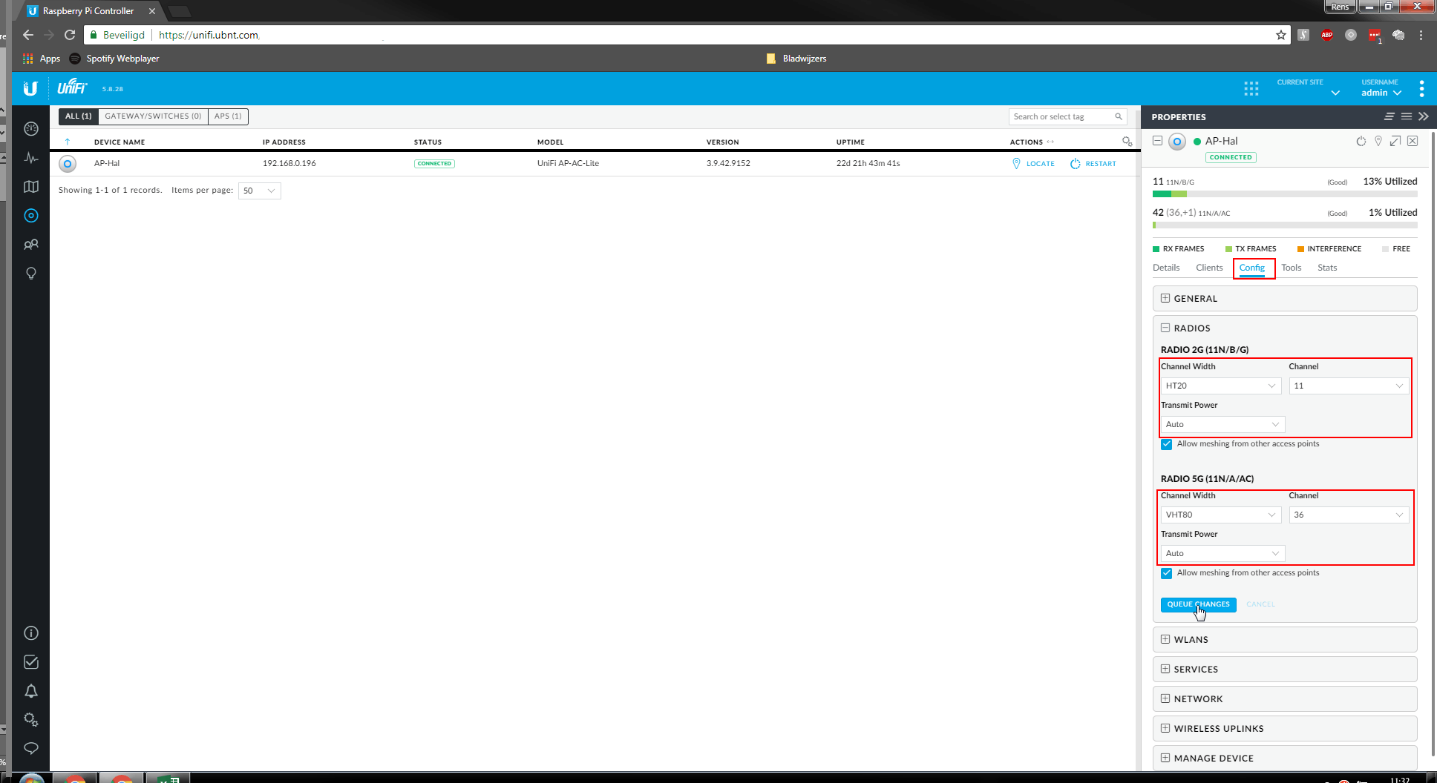Reload the browser page
The width and height of the screenshot is (1437, 783).
click(x=70, y=35)
